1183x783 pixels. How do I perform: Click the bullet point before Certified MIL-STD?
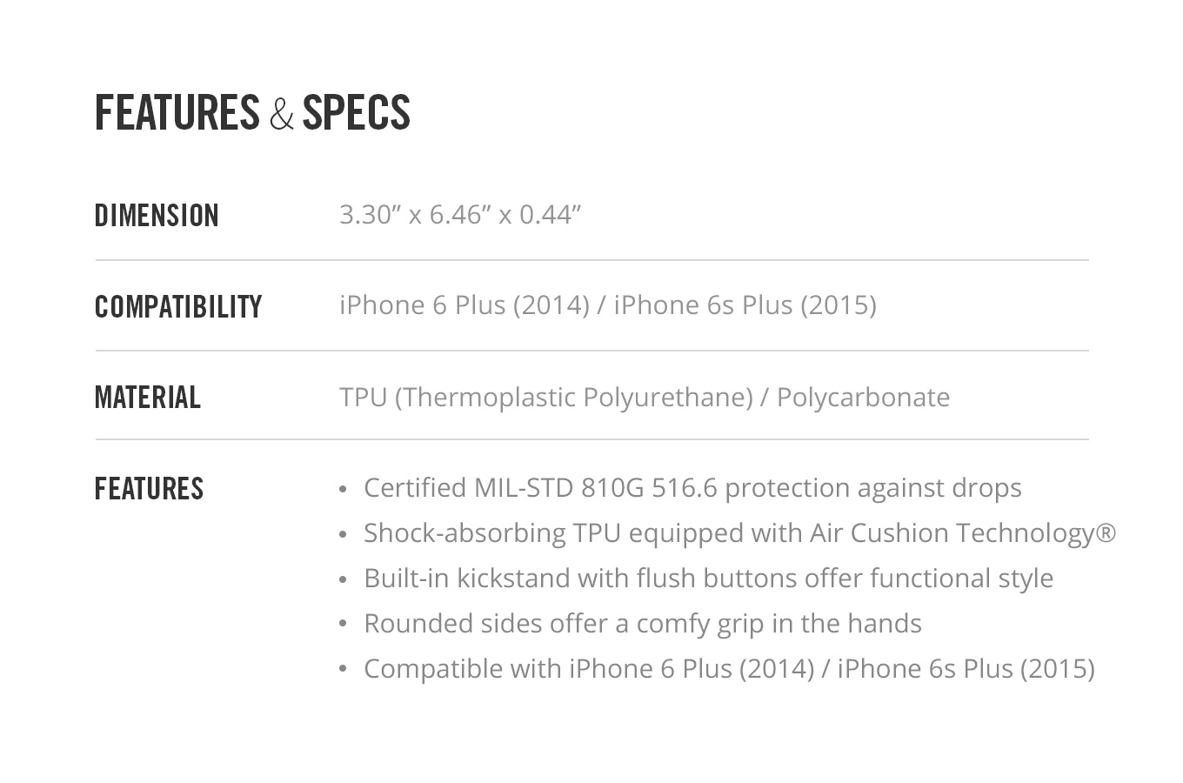tap(343, 489)
